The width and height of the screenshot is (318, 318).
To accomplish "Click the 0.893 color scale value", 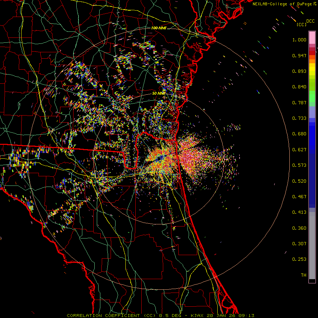I will pos(299,71).
